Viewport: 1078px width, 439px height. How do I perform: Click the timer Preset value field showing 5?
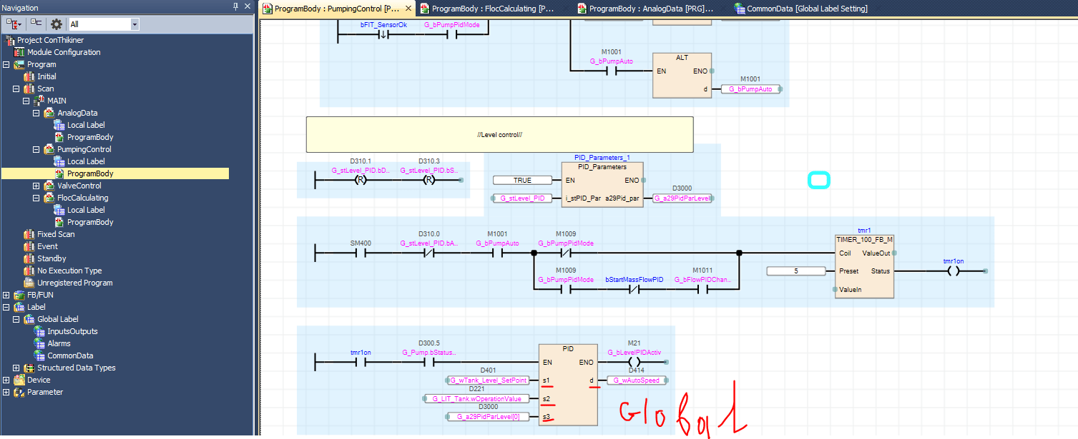(795, 270)
